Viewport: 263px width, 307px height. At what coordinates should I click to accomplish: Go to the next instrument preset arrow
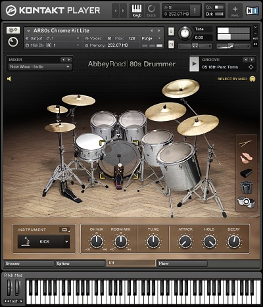point(159,31)
